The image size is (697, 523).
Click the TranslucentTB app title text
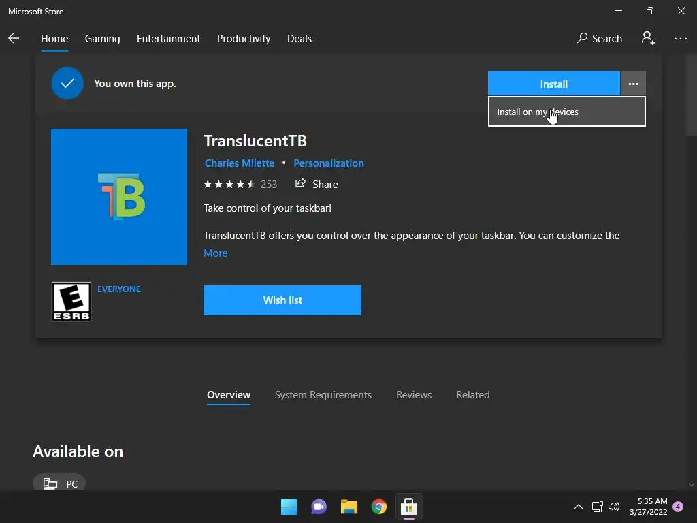[x=255, y=141]
